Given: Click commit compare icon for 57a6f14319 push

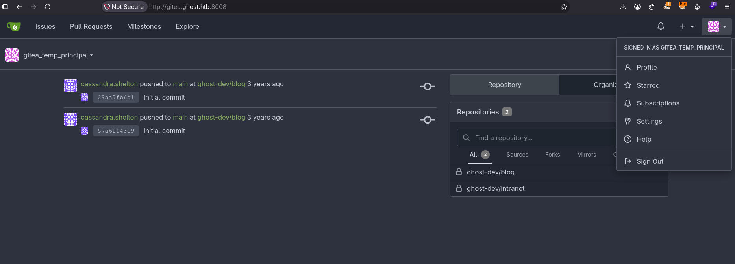Looking at the screenshot, I should pos(428,120).
